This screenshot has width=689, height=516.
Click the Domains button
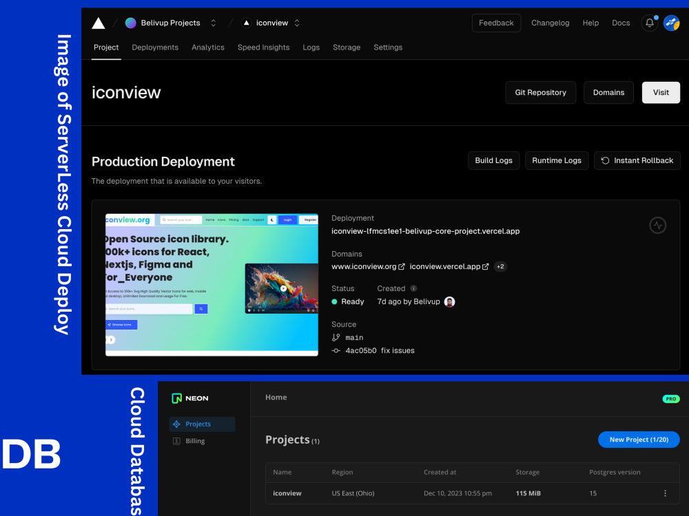click(x=608, y=93)
